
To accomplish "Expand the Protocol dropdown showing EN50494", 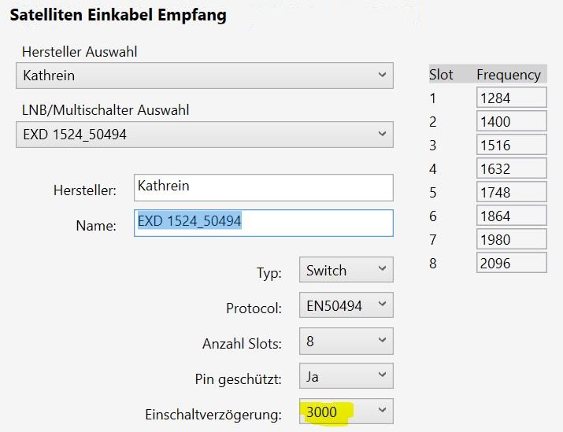I will pos(346,306).
